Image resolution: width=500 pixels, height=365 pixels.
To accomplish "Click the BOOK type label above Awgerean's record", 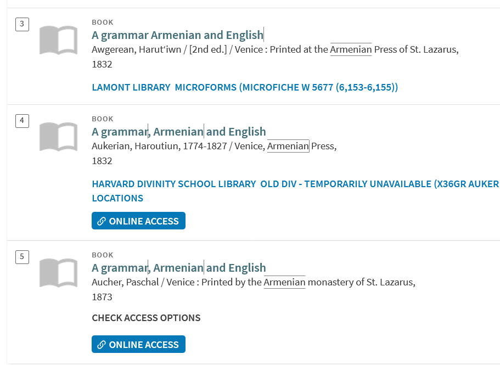I will point(103,23).
